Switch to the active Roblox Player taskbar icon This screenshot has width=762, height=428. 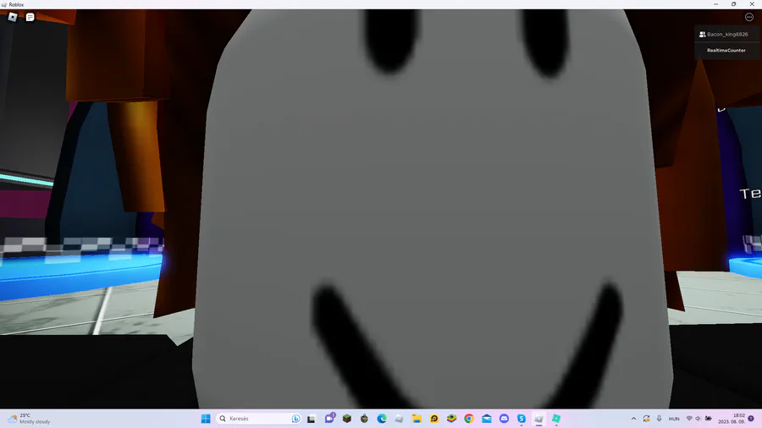click(x=539, y=419)
